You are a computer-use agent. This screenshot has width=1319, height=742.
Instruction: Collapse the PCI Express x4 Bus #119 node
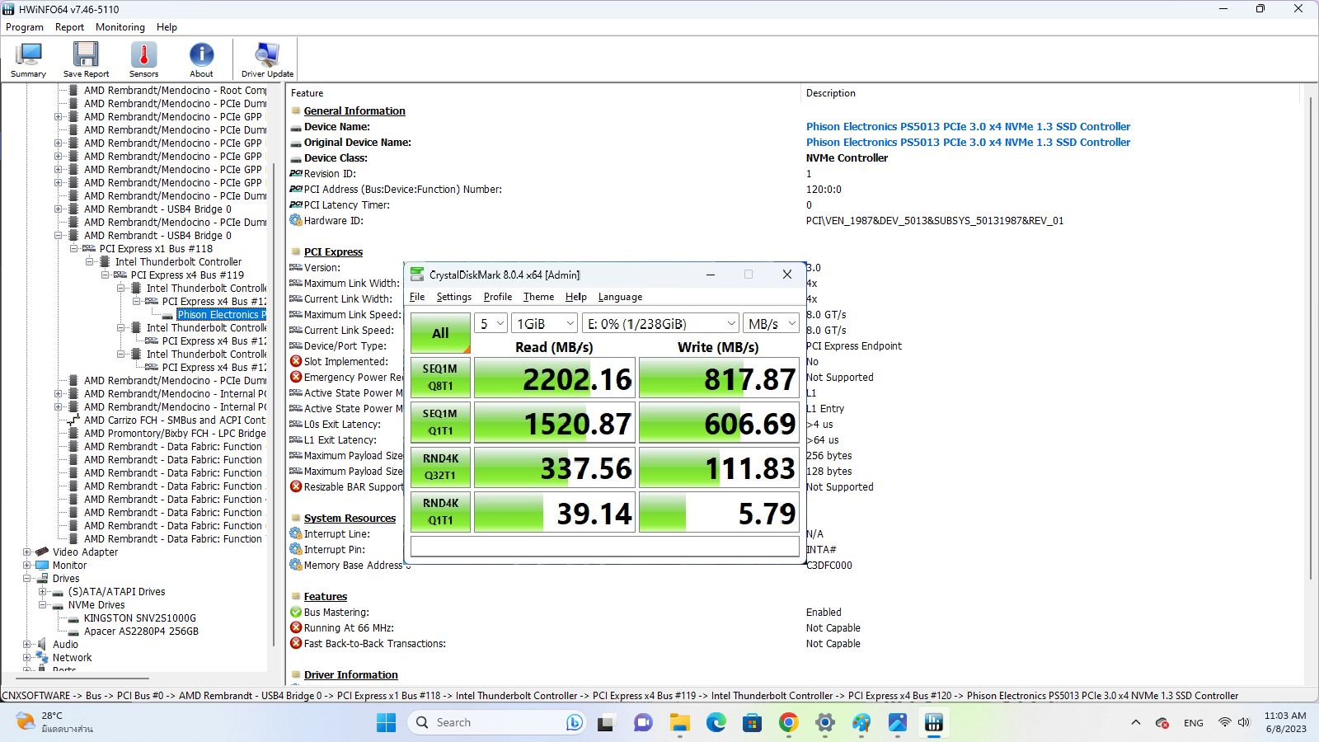click(106, 275)
